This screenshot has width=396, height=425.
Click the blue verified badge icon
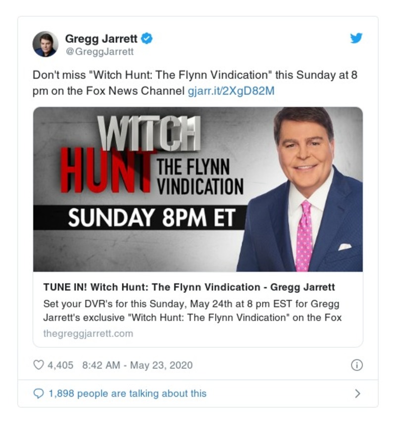coord(147,38)
